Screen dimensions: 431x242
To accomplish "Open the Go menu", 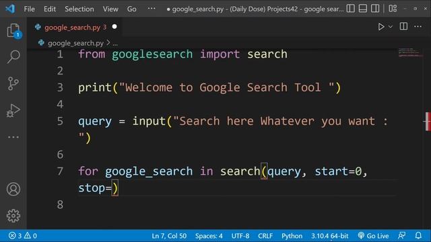I will tap(132, 9).
